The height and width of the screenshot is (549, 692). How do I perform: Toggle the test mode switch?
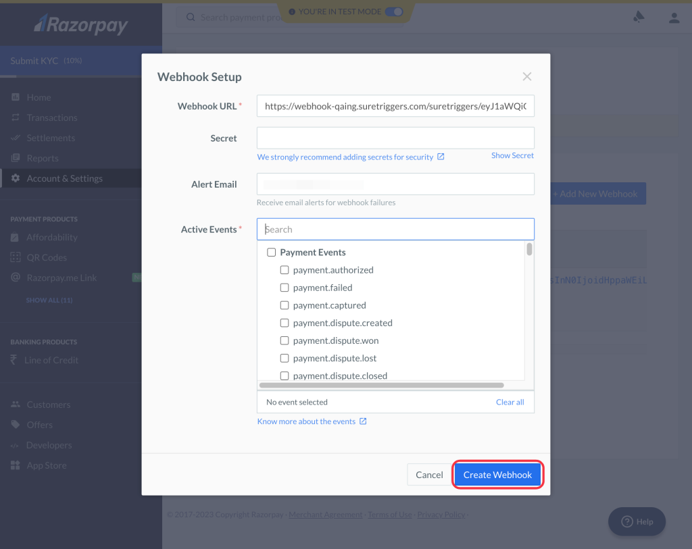click(393, 11)
